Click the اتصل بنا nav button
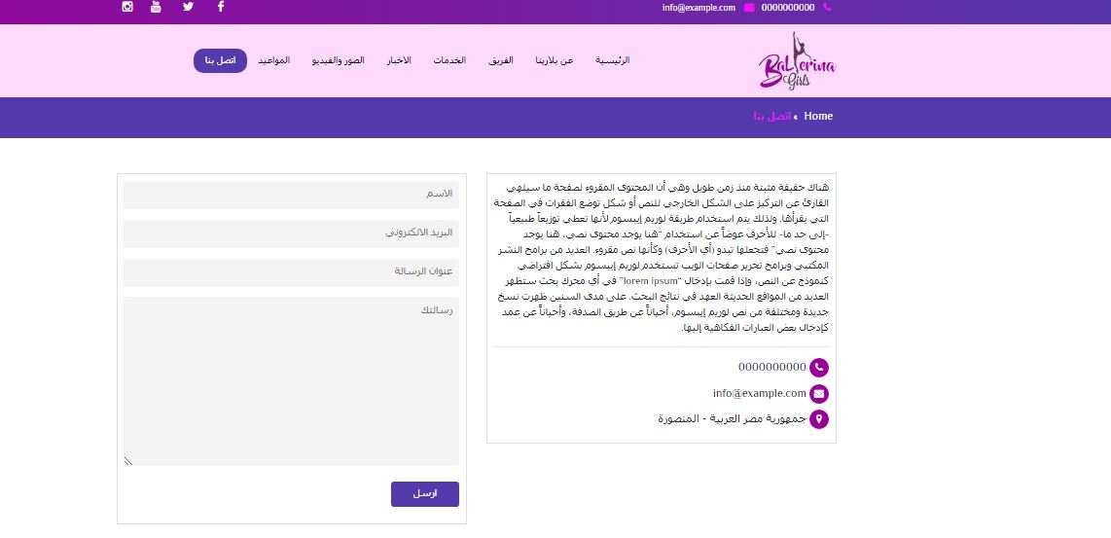 [x=221, y=61]
